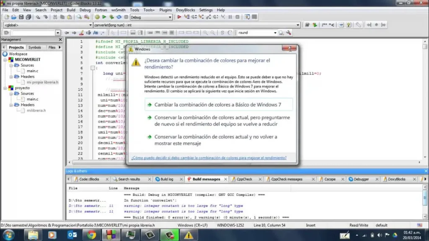Start debugging with the red arrow icon
This screenshot has width=429, height=241.
point(179,17)
